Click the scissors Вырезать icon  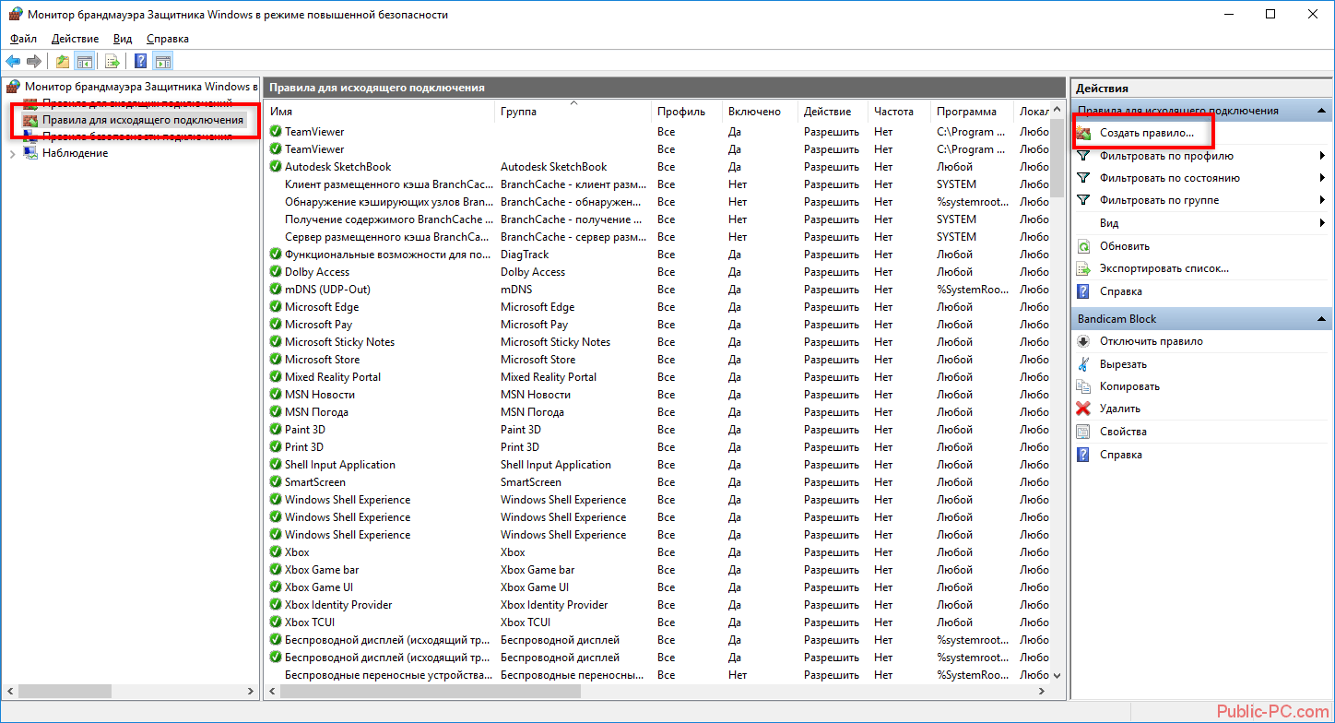(1083, 364)
